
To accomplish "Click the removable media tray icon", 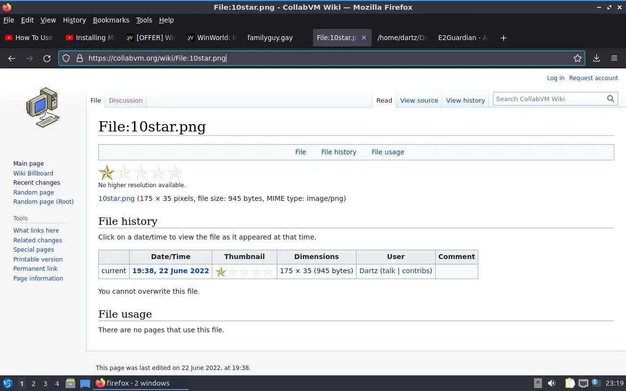I will click(x=537, y=383).
